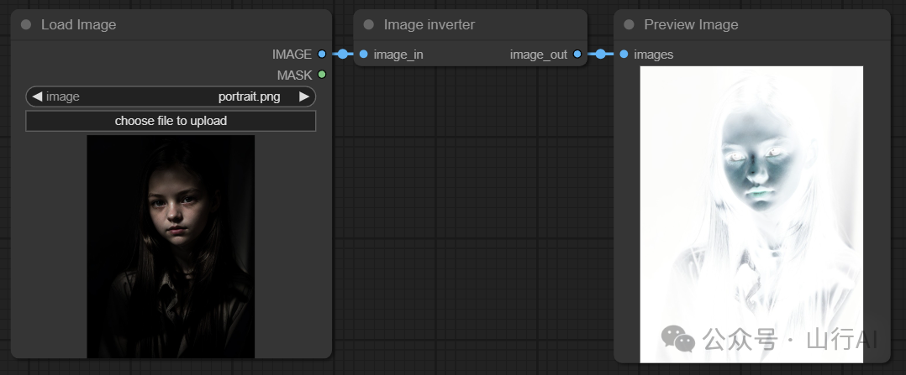
Task: Click the dark portrait thumbnail in Load Image
Action: pos(171,247)
